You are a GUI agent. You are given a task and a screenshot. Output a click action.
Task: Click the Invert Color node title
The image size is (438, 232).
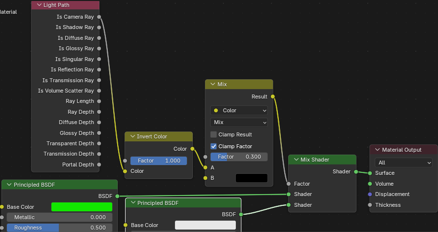152,136
